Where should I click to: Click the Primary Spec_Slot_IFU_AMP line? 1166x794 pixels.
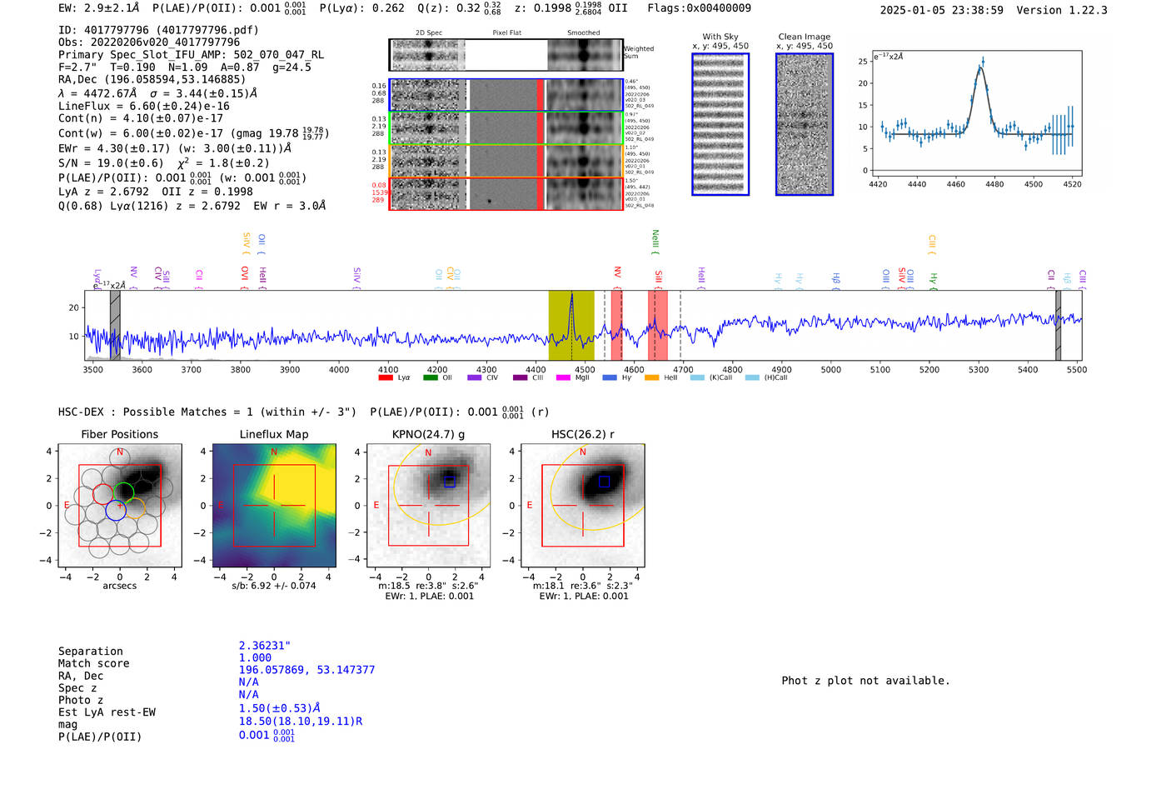[192, 55]
